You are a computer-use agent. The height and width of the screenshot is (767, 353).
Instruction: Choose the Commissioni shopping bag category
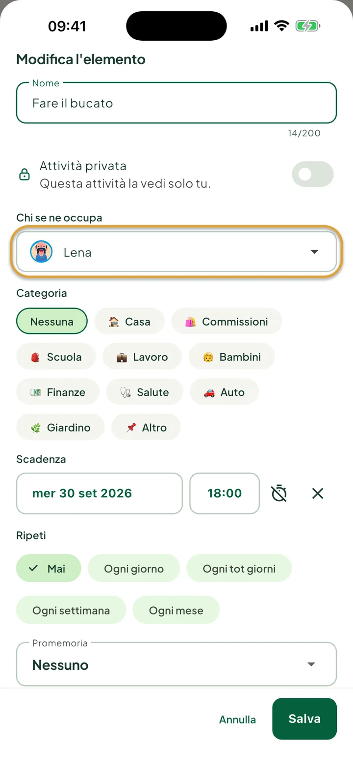coord(227,322)
